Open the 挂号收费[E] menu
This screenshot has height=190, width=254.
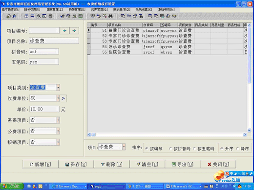(x=32, y=9)
